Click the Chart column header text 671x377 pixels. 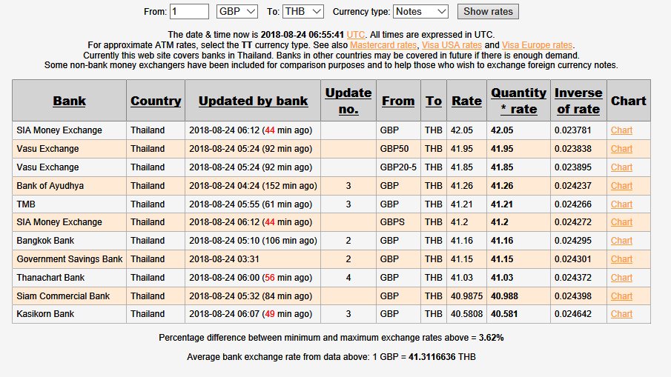coord(628,101)
